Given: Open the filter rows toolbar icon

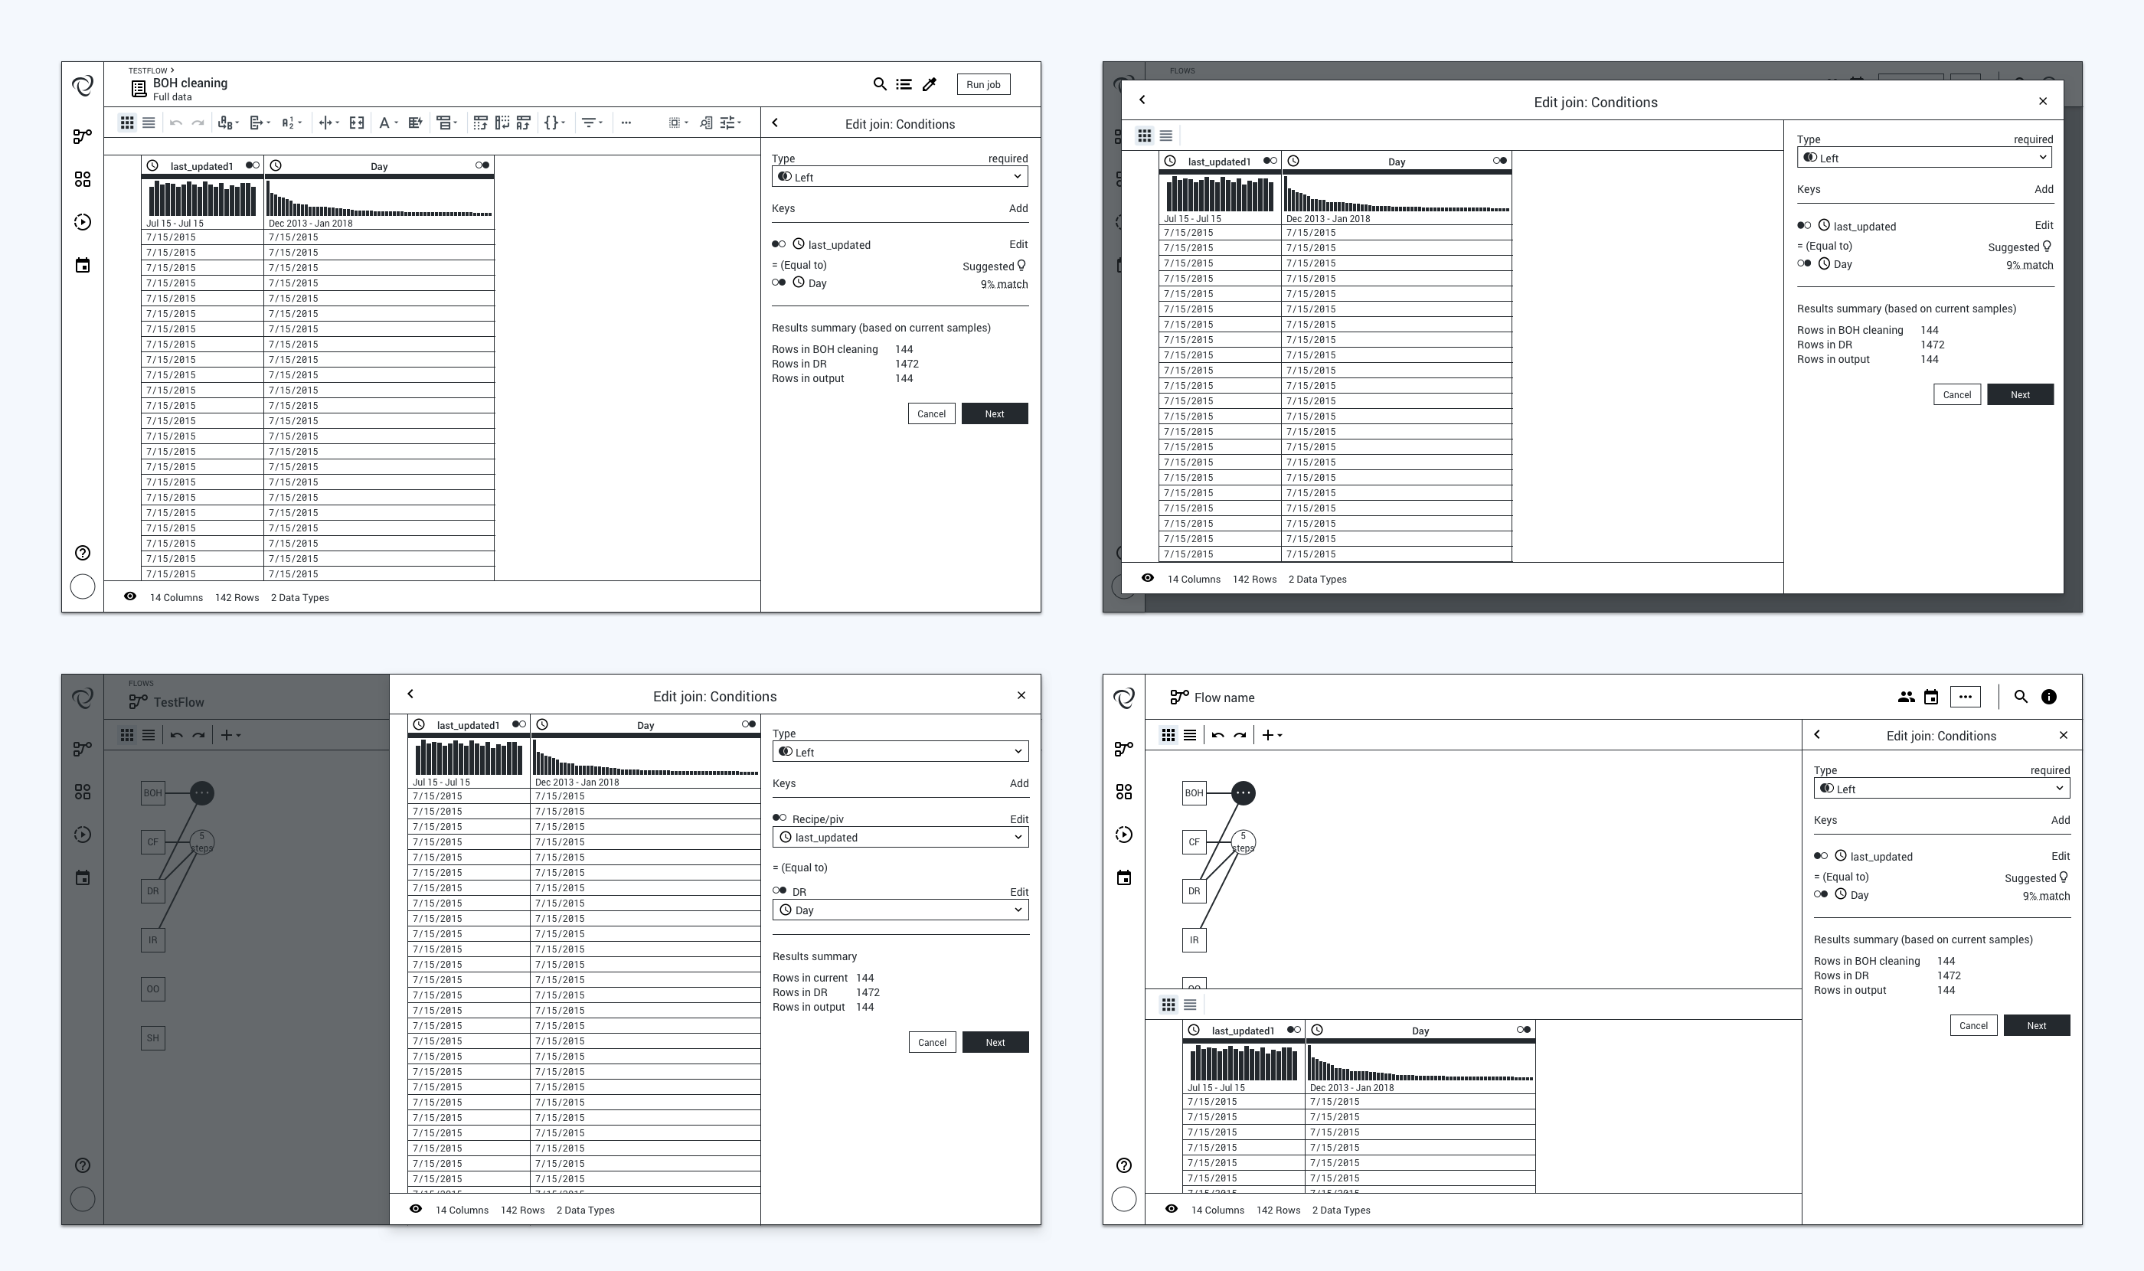Looking at the screenshot, I should pyautogui.click(x=590, y=123).
